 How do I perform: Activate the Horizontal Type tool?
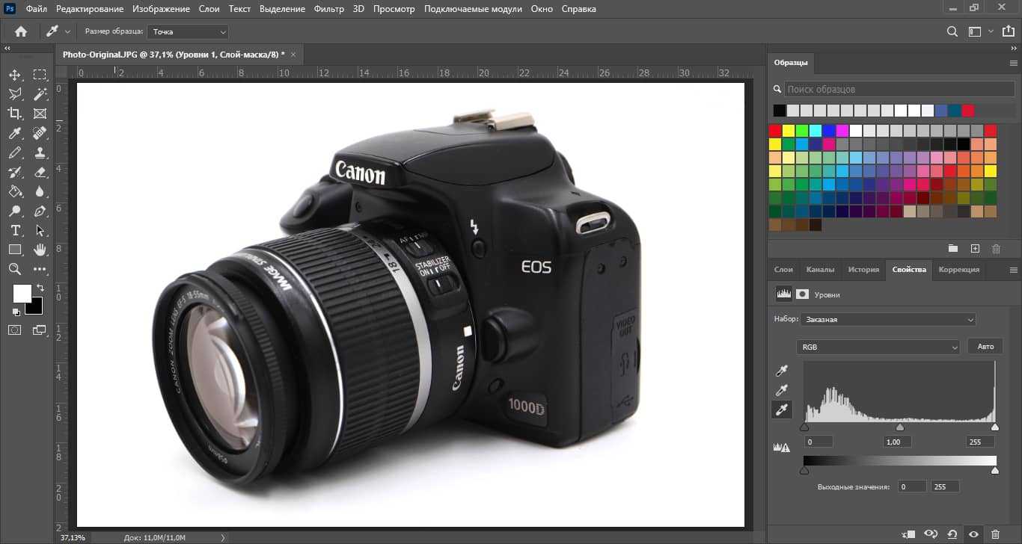pyautogui.click(x=15, y=230)
